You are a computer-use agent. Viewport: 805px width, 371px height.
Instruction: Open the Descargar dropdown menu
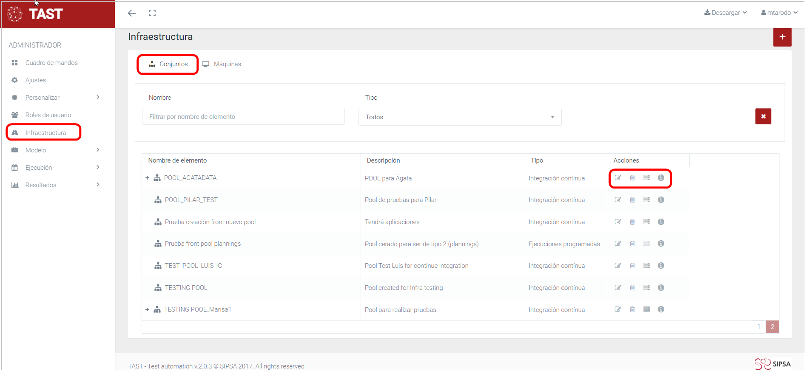pyautogui.click(x=725, y=13)
